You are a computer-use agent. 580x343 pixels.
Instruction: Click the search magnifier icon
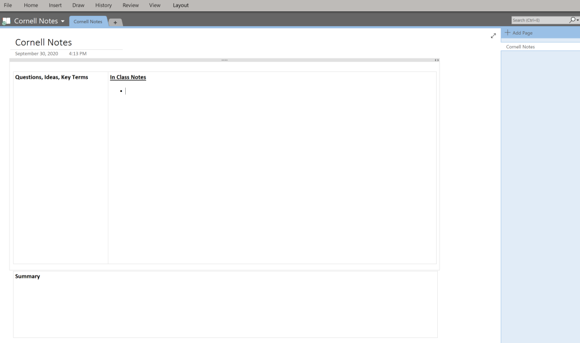point(572,20)
